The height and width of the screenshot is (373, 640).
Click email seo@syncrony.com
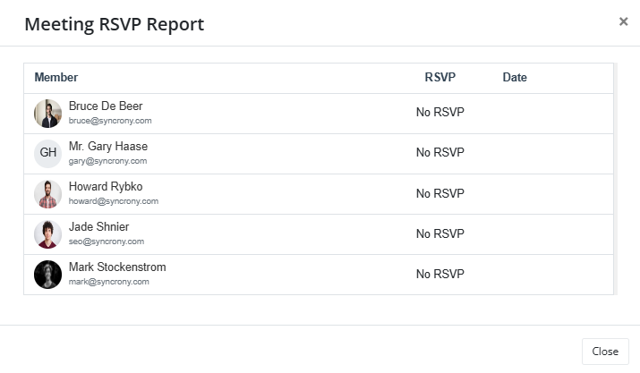click(x=107, y=242)
